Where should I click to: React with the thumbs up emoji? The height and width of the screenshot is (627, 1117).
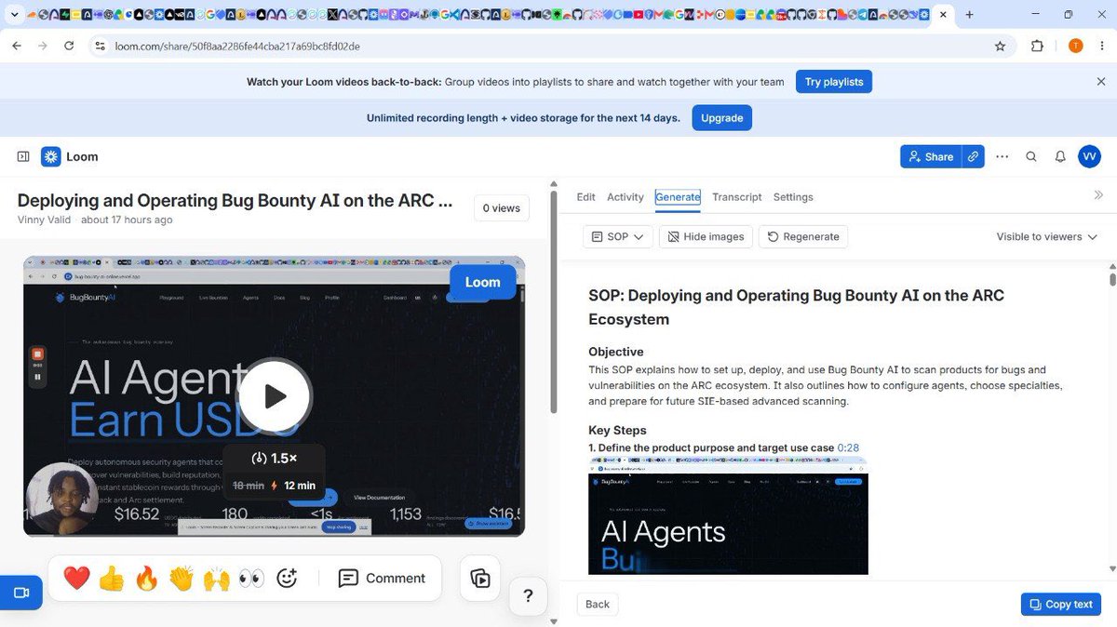point(112,579)
